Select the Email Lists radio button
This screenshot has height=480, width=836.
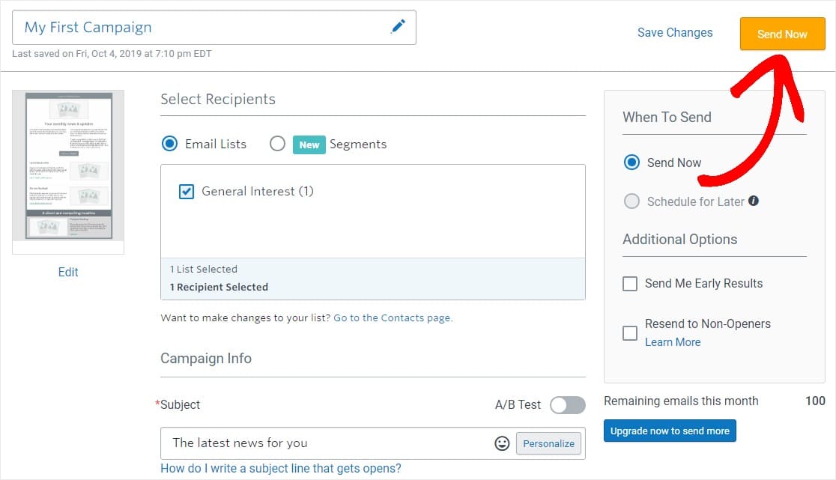169,144
